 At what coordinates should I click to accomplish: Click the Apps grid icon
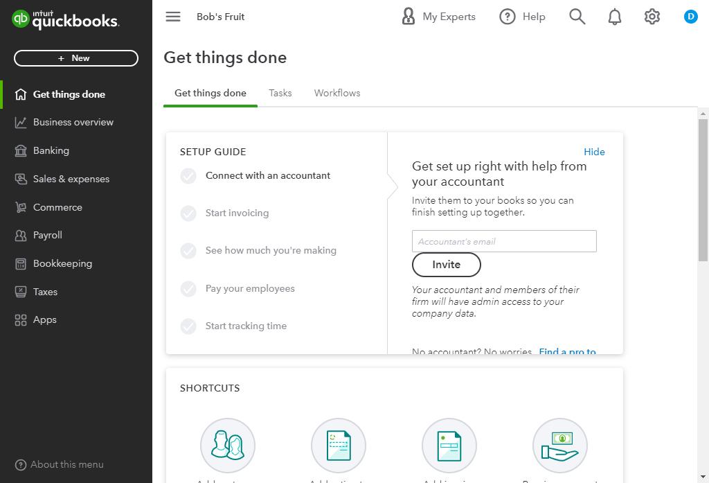pos(21,320)
